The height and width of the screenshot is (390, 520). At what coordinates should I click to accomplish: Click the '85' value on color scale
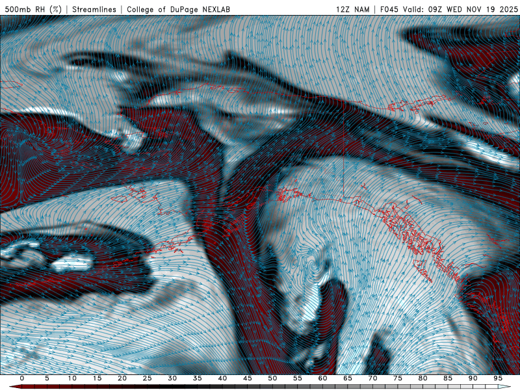pos(448,378)
